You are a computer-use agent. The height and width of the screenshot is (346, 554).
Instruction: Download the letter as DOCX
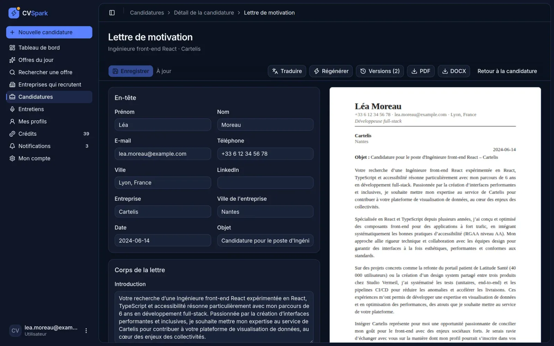click(x=454, y=71)
